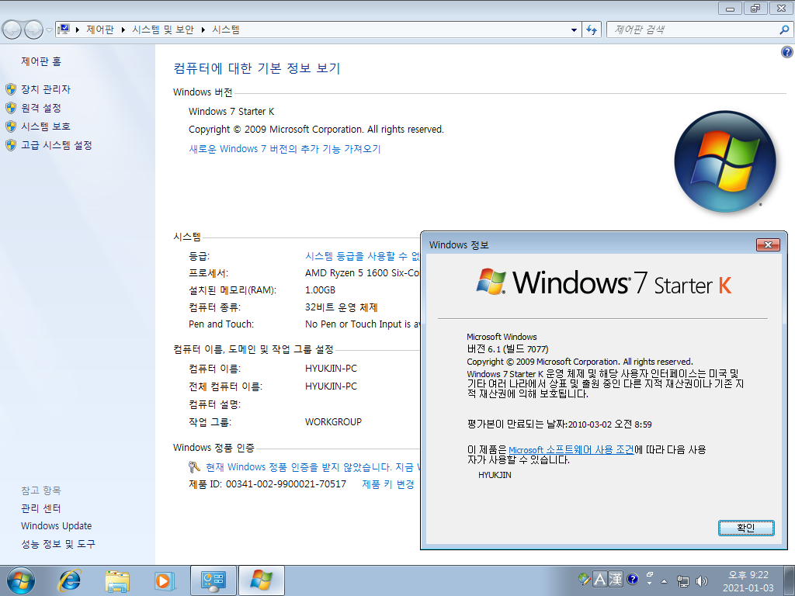Viewport: 795px width, 596px height.
Task: Restore down the Control Panel window
Action: click(x=755, y=8)
